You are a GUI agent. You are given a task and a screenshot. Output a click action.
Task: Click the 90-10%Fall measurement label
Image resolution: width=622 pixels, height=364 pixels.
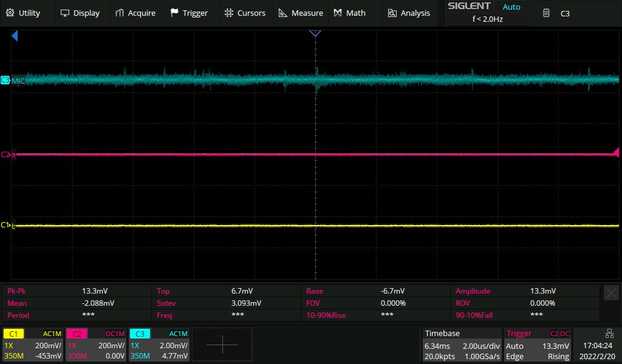pyautogui.click(x=474, y=315)
